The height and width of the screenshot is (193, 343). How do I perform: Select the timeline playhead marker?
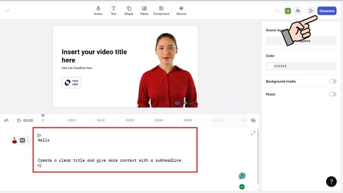pyautogui.click(x=43, y=115)
